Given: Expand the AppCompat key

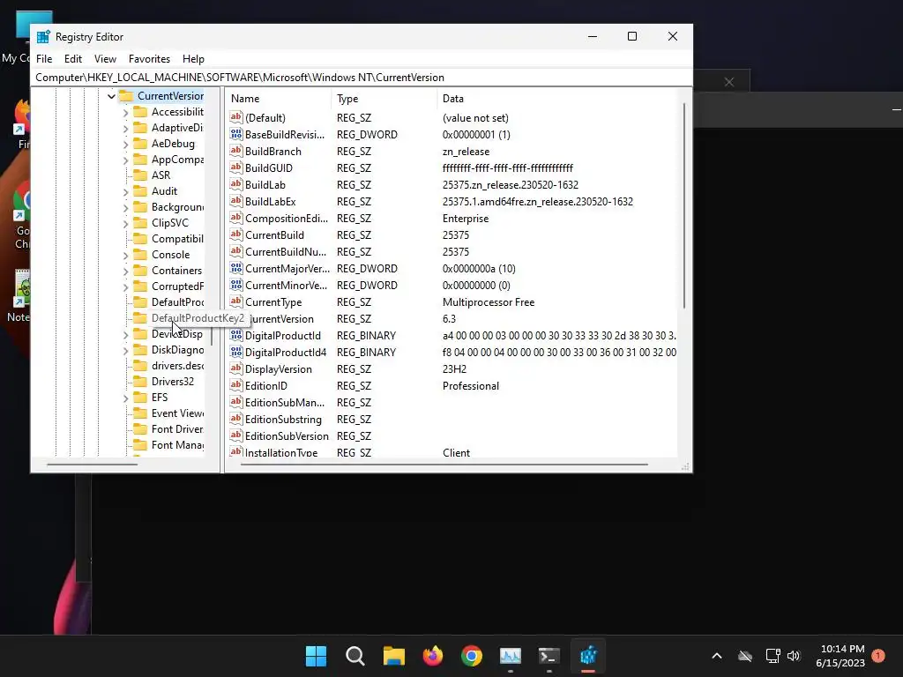Looking at the screenshot, I should point(125,160).
